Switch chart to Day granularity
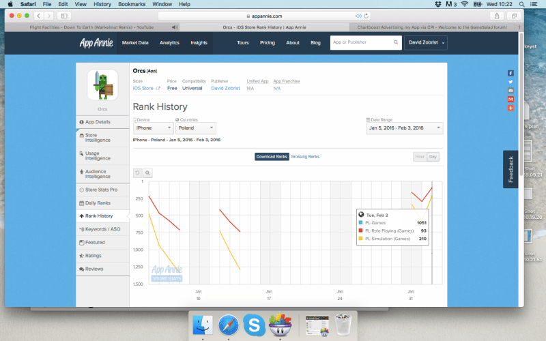This screenshot has width=546, height=341. [433, 157]
